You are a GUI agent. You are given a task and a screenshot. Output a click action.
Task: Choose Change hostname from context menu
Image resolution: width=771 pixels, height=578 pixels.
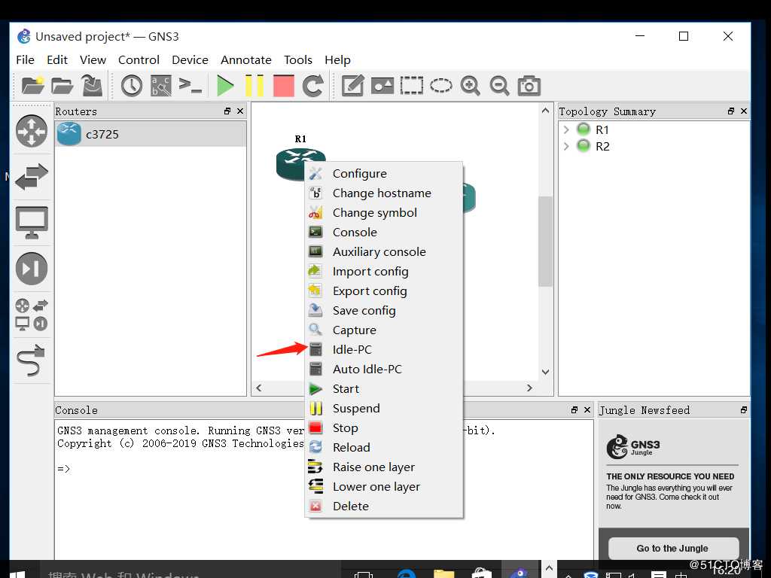click(384, 193)
